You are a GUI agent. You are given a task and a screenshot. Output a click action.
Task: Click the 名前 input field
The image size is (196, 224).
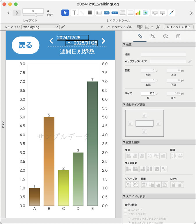point(163,54)
